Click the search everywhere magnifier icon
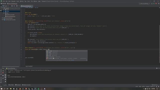 [159, 3]
